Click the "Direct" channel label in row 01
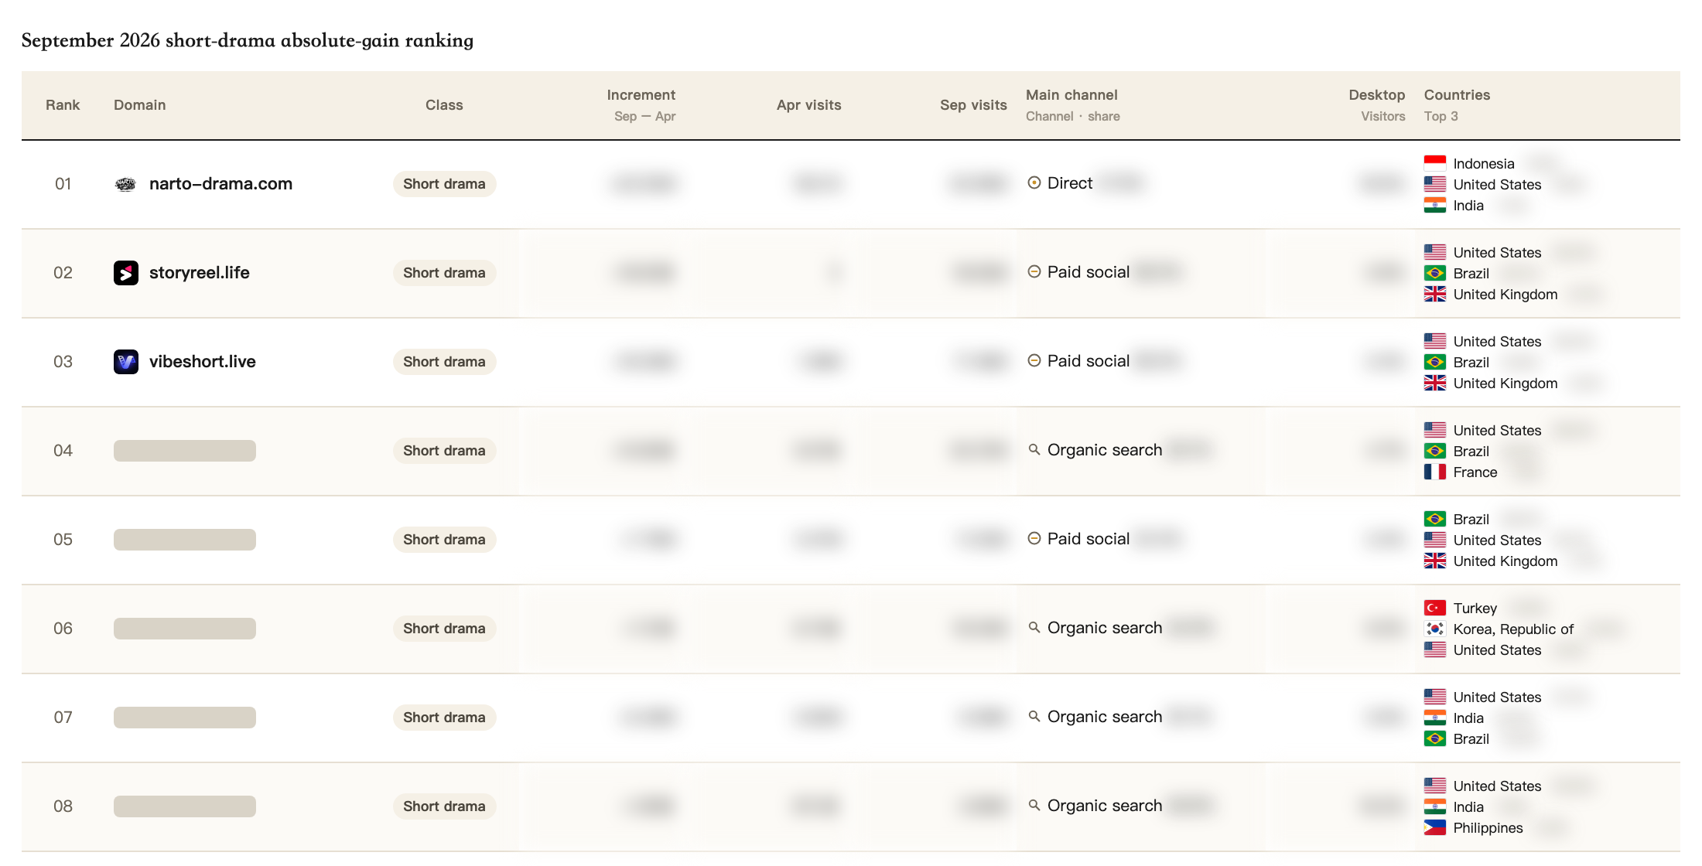Screen dimensions: 1702x866 coord(1070,183)
